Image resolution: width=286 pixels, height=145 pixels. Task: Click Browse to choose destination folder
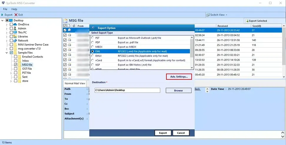point(178,91)
